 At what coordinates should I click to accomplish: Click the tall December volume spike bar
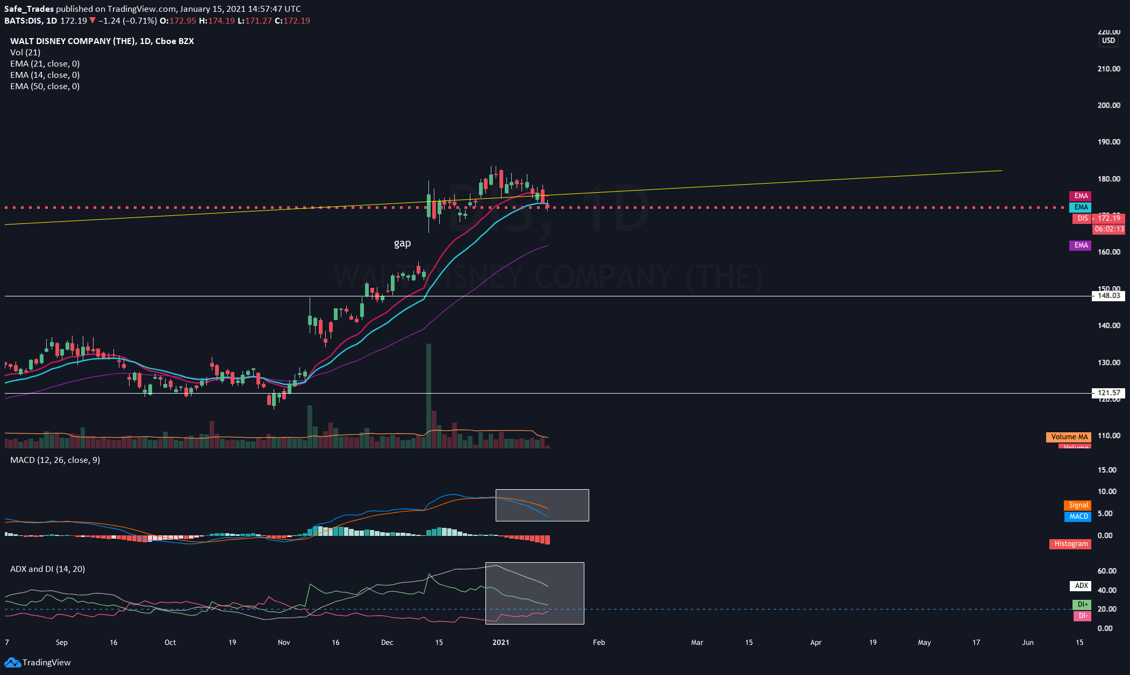tap(428, 396)
